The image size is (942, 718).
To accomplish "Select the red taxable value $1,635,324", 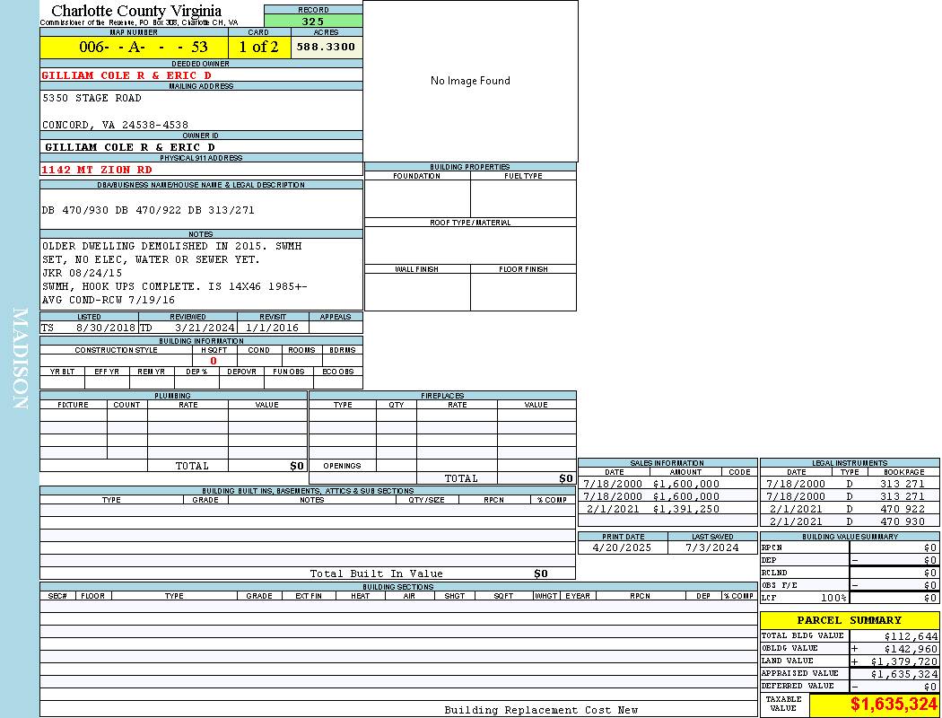I will 894,705.
